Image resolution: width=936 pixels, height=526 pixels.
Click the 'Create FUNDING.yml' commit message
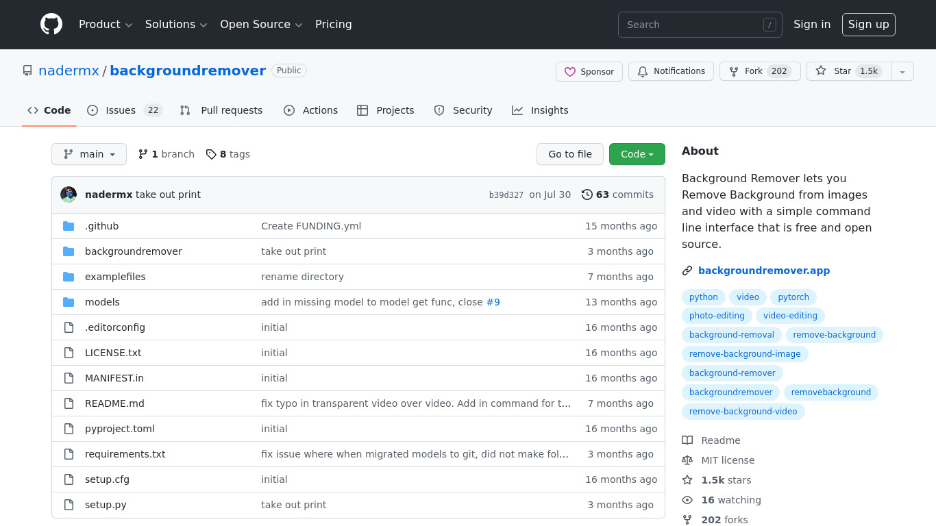311,226
